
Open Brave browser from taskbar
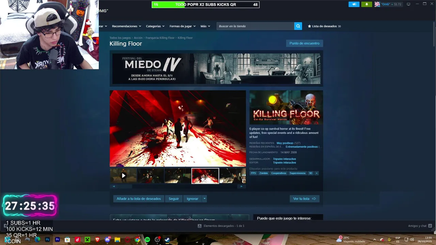[x=97, y=240]
